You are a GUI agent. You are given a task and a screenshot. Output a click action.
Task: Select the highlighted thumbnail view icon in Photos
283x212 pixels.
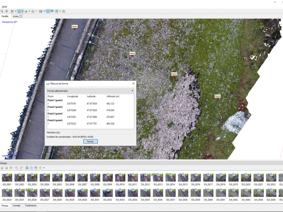click(x=31, y=168)
